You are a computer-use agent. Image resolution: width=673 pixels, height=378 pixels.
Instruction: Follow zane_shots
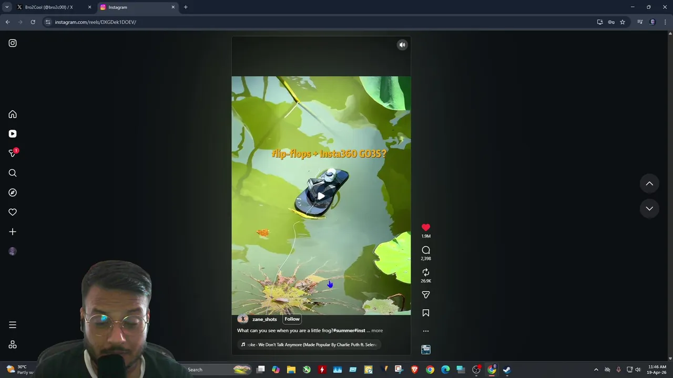pyautogui.click(x=292, y=319)
